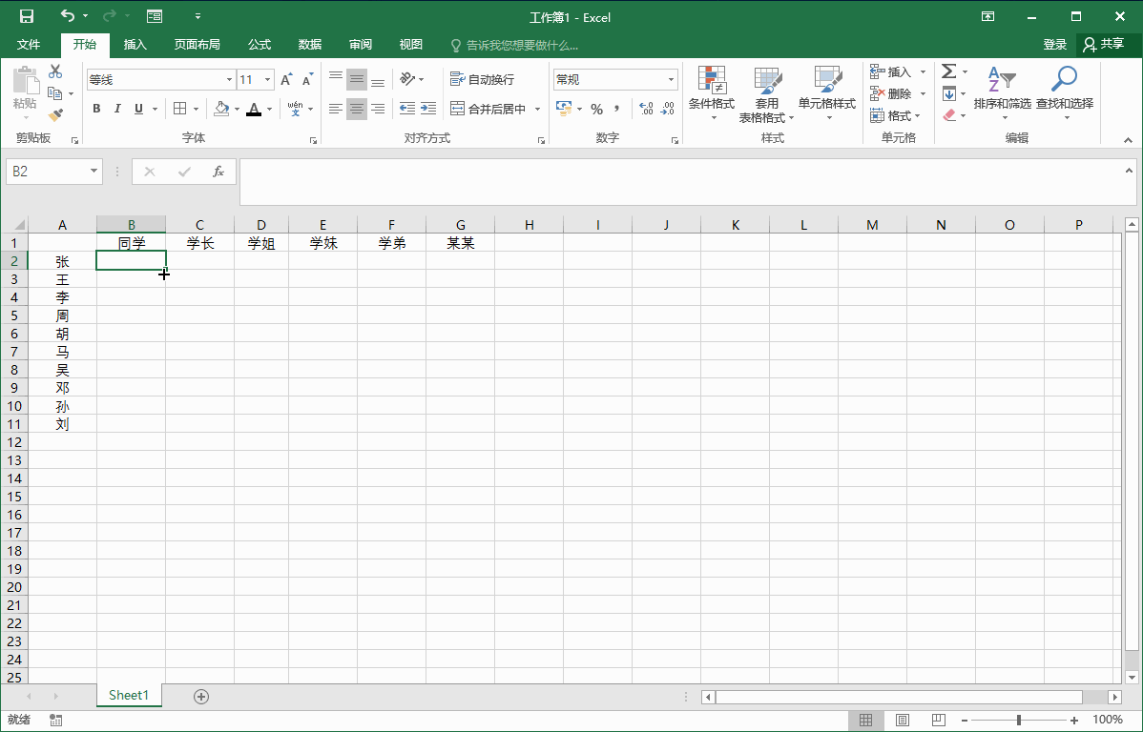Toggle Center horizontal alignment
This screenshot has height=732, width=1143.
[357, 109]
